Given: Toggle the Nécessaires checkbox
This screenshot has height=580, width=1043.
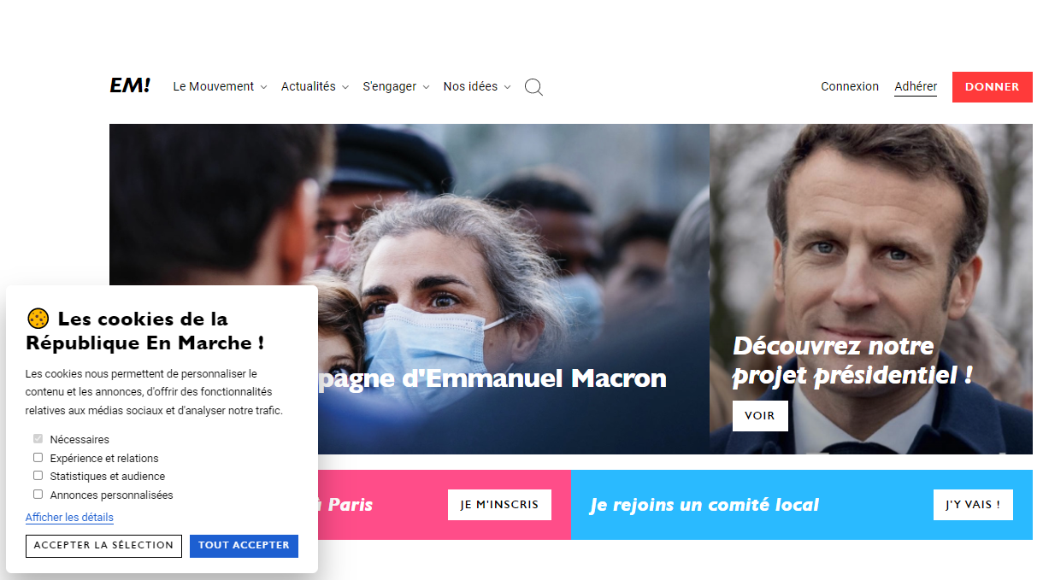Looking at the screenshot, I should 38,439.
